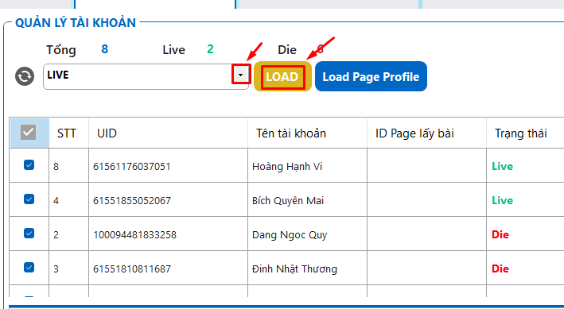Screen dimensions: 564x309
Task: Click the name Đinh Nhật Thương
Action: click(294, 269)
